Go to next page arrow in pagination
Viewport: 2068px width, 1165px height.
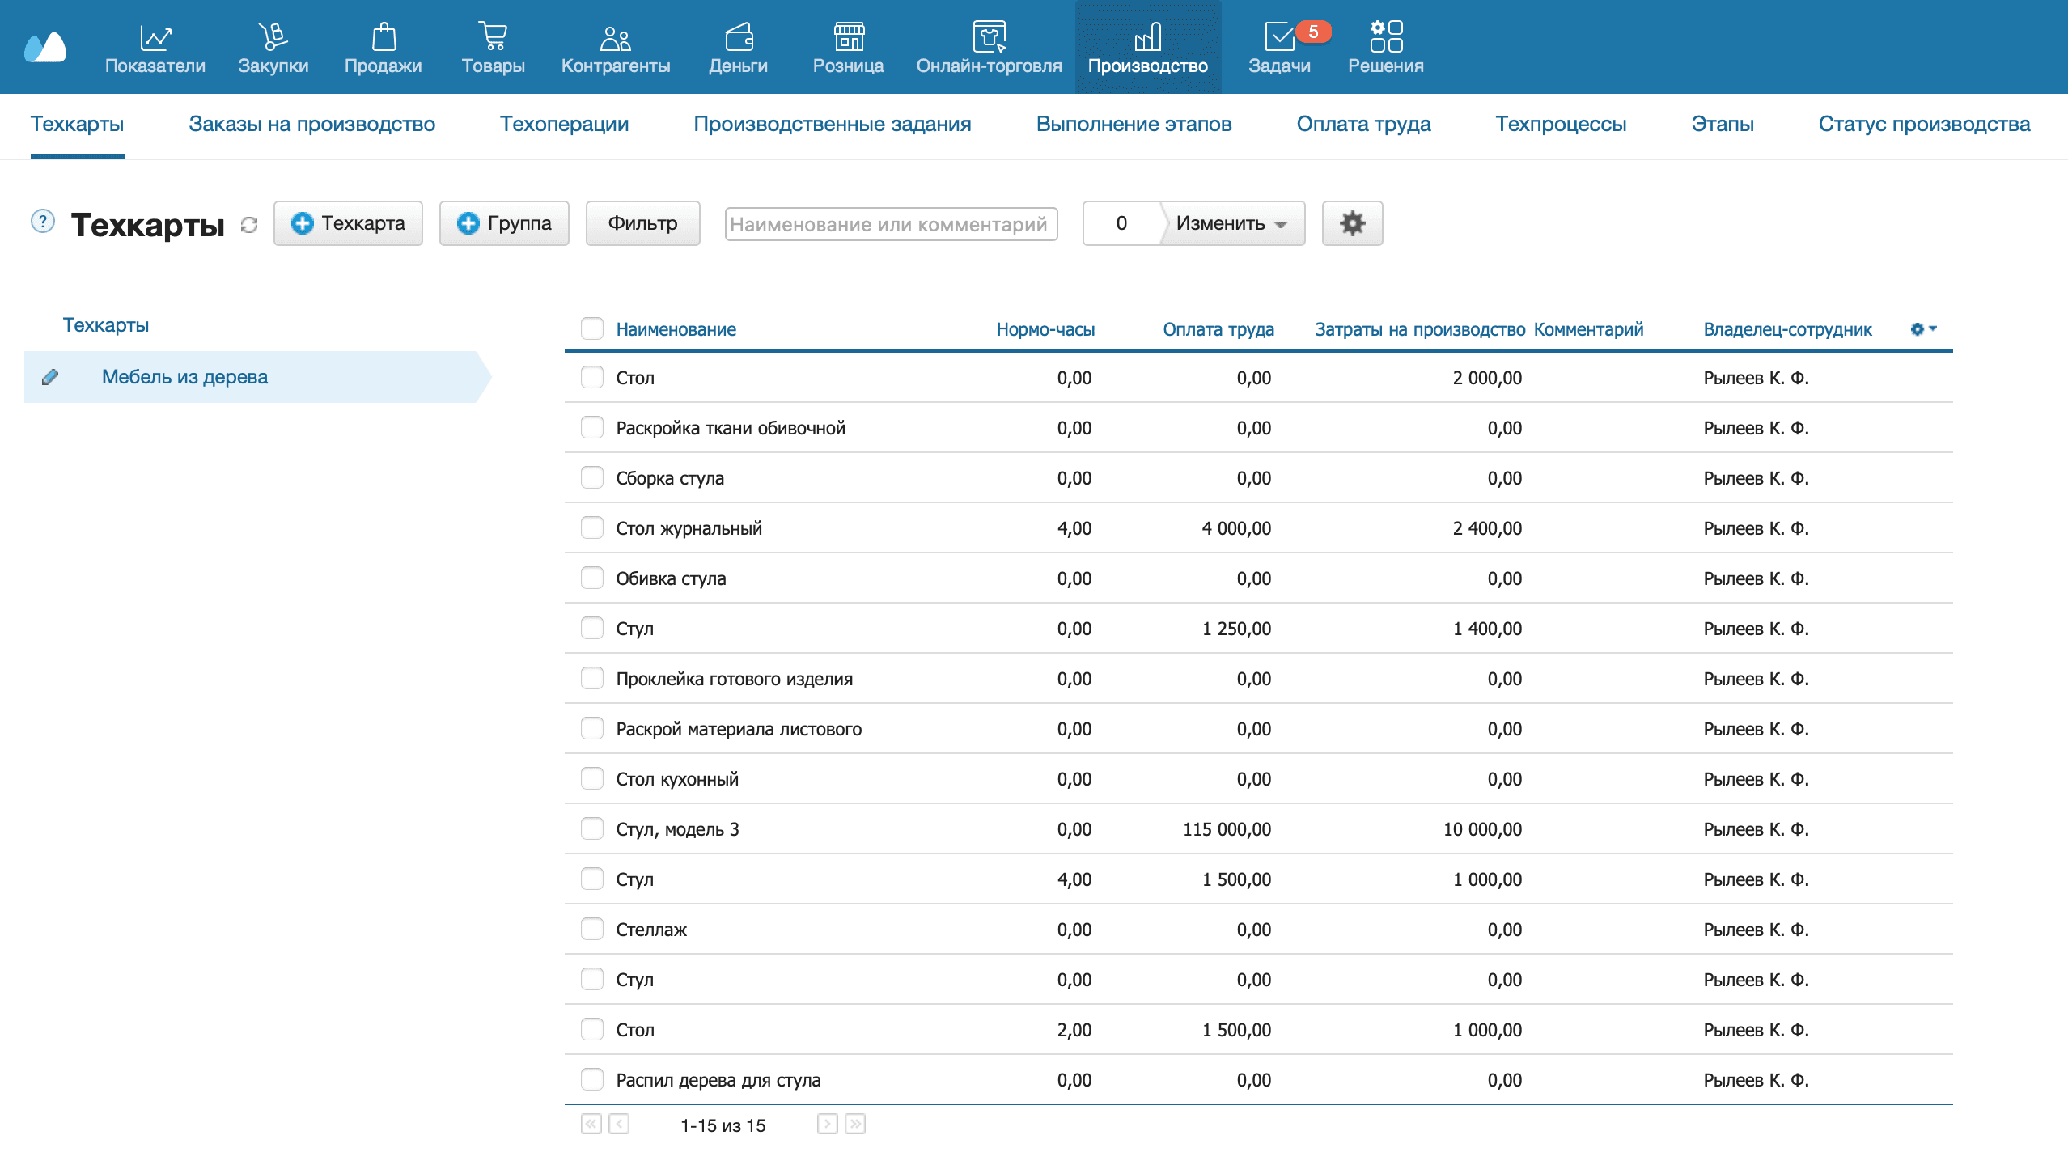point(827,1125)
